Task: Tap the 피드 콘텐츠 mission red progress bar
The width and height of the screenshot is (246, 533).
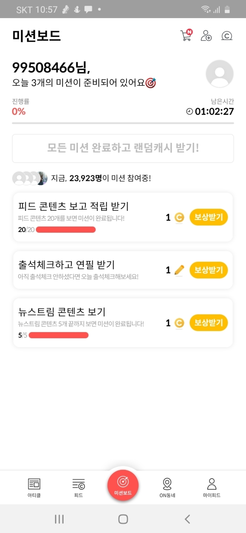Action: (66, 230)
